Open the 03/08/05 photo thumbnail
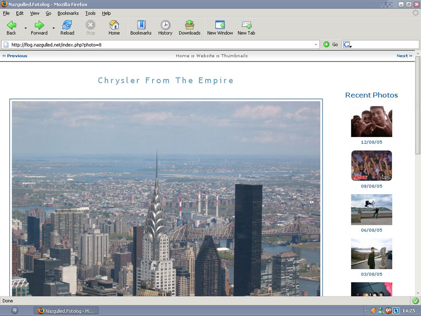This screenshot has width=421, height=316. tap(372, 254)
